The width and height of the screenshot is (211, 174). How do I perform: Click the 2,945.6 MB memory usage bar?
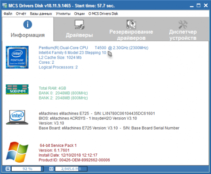click(71, 169)
